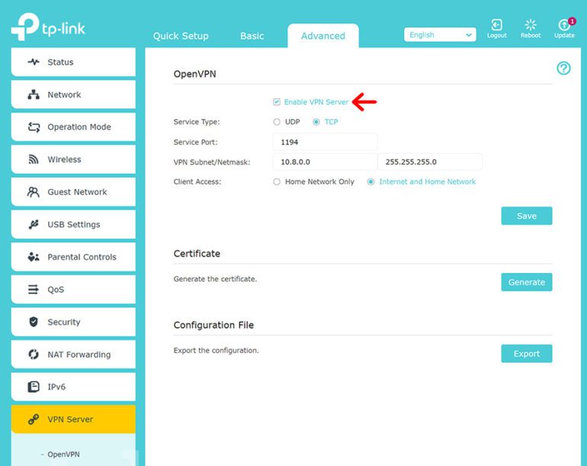This screenshot has height=466, width=587.
Task: Switch to the Quick Setup tab
Action: [x=181, y=36]
